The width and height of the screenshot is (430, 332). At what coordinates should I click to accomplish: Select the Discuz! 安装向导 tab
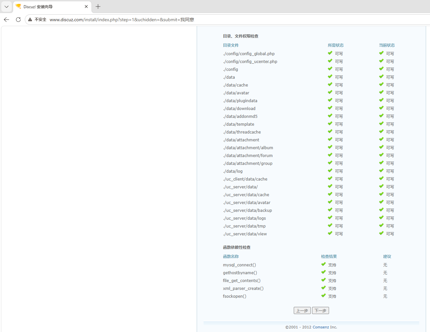52,7
